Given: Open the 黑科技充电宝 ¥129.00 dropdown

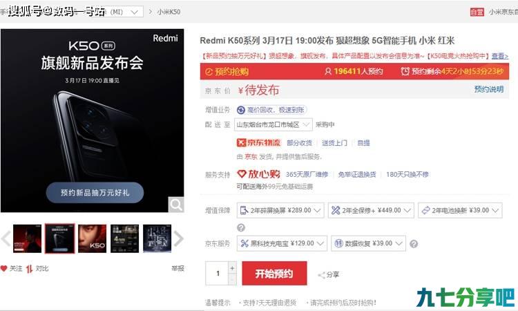Looking at the screenshot, I should pos(282,243).
